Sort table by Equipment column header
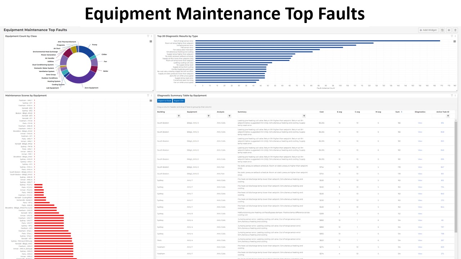 (192, 112)
